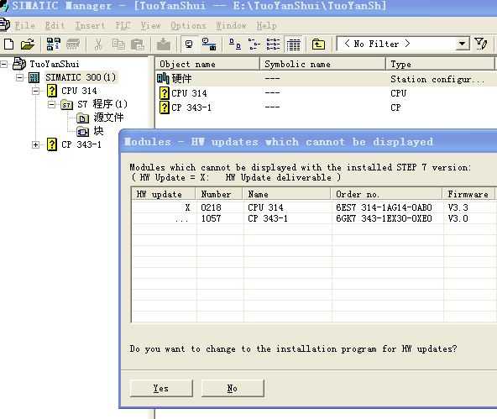Screen dimensions: 497x419
Task: Click firmware value V3.0
Action: click(x=458, y=218)
